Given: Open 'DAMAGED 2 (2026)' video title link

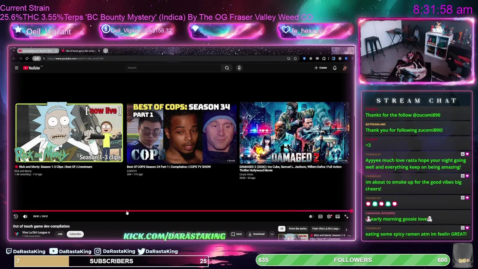Looking at the screenshot, I should pos(290,168).
